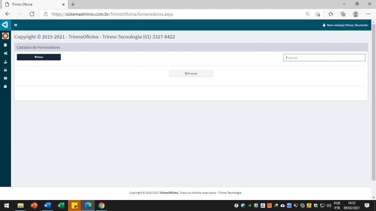376x211 pixels.
Task: Click the POR PTB language indicator
Action: click(337, 206)
